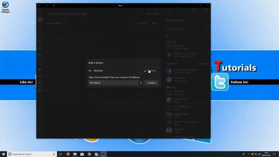Click dimmed 'Add a device' link in header

click(151, 14)
